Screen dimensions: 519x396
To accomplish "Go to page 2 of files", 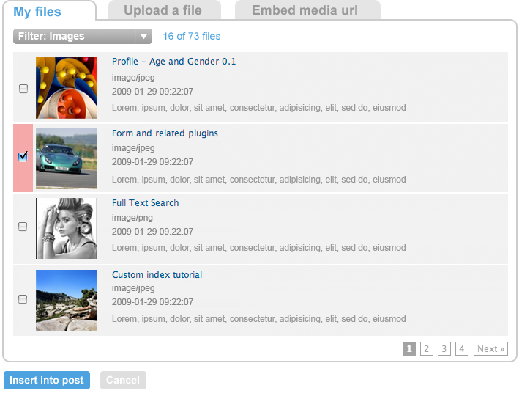I will [x=427, y=349].
